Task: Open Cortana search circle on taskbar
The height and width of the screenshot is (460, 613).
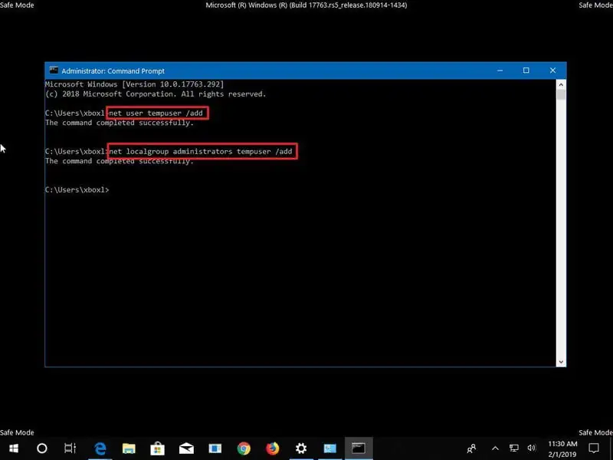Action: coord(42,448)
